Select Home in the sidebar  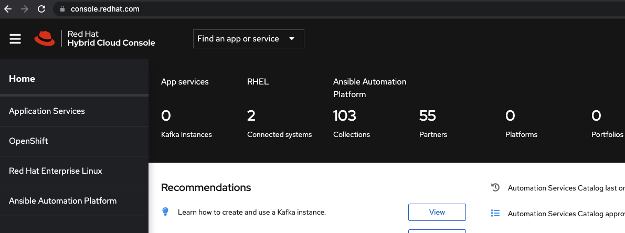coord(74,79)
